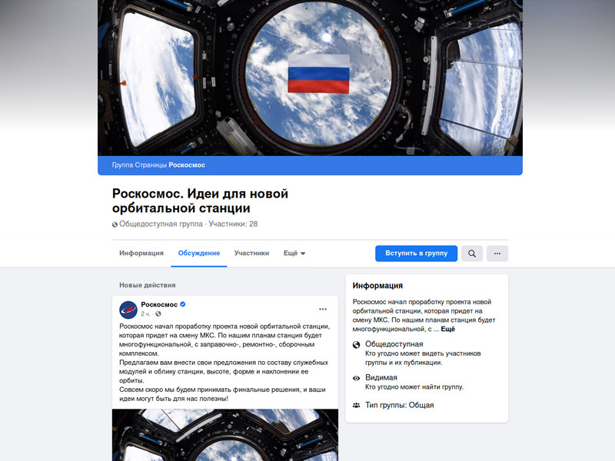Open the Участники tab
The height and width of the screenshot is (461, 615).
pos(251,254)
